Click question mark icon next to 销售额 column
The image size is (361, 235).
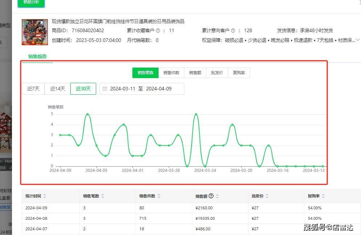[211, 196]
